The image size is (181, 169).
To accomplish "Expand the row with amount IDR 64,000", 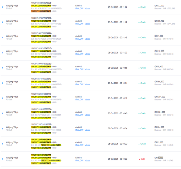I will point(3,129).
